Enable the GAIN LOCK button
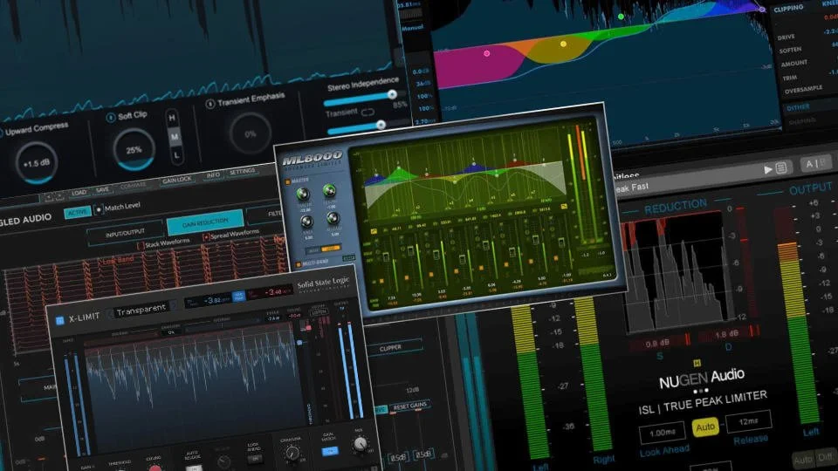This screenshot has width=838, height=471. [177, 180]
